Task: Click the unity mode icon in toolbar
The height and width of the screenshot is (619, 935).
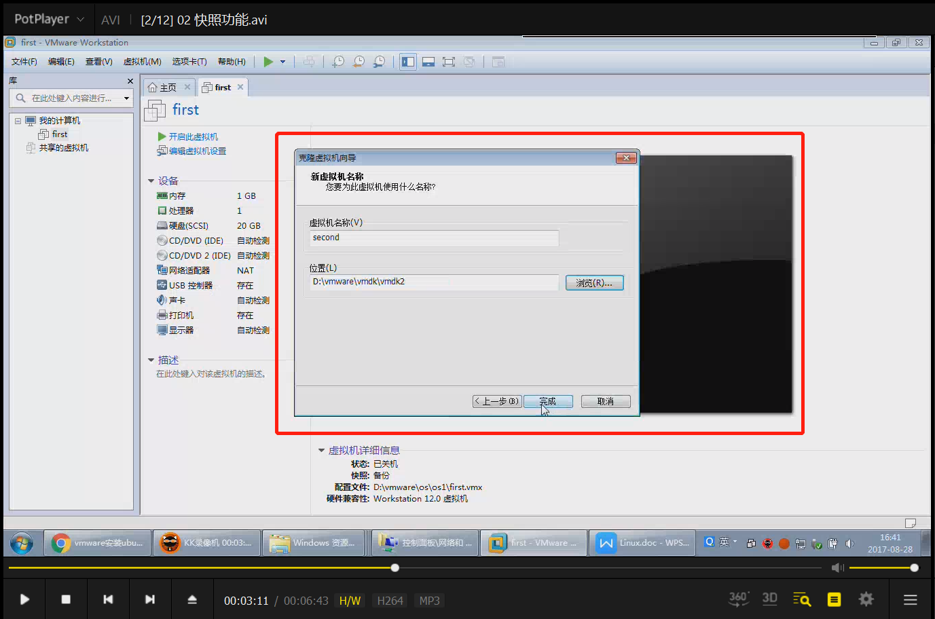Action: 469,62
